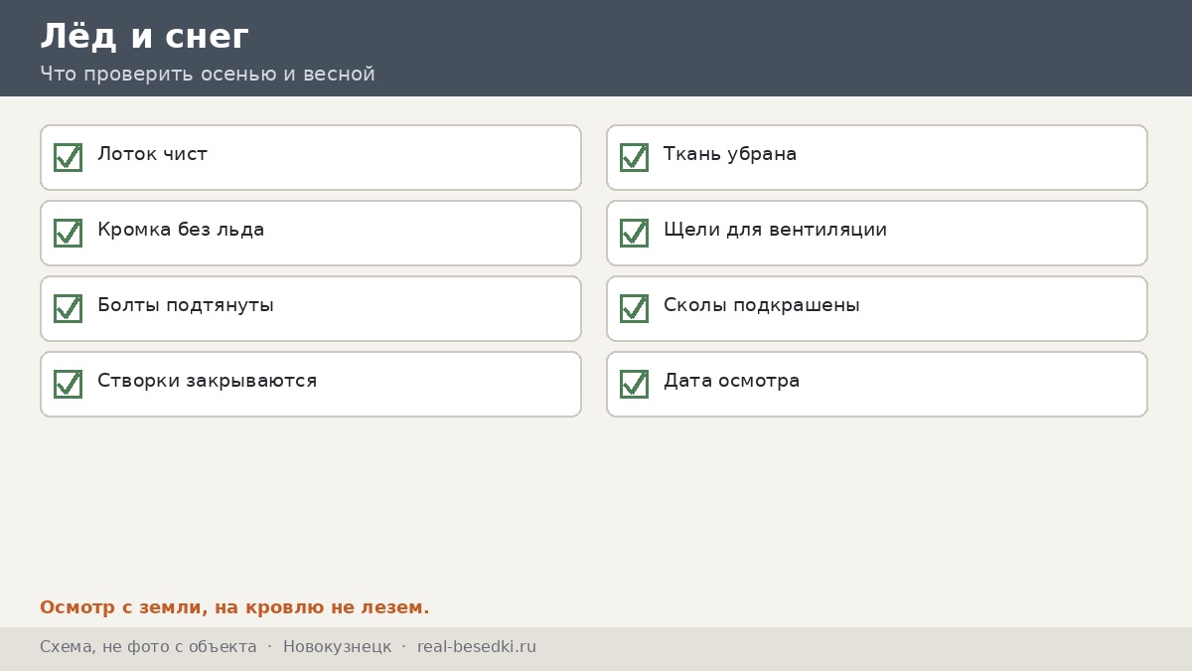Select the 'Щели для вентиляции' label
Image resolution: width=1192 pixels, height=671 pixels.
coord(775,230)
